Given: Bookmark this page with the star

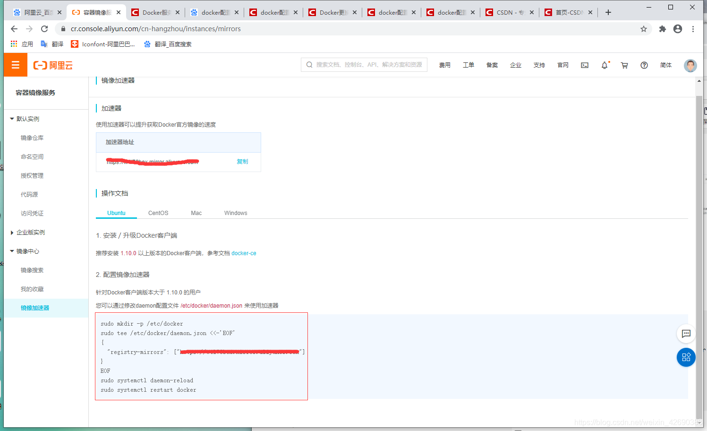Looking at the screenshot, I should pos(644,29).
